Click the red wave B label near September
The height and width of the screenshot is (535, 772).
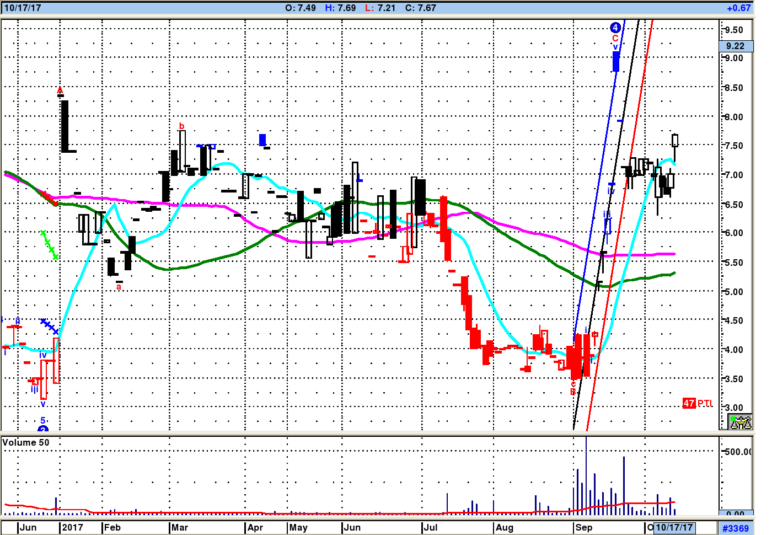(x=573, y=392)
